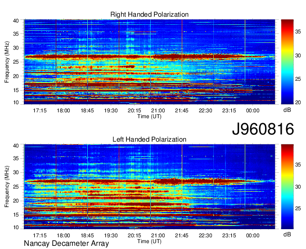Viewport: 306px width, 249px height.
Task: Click the 10 MHz tick label on upper plot
Action: [16, 102]
